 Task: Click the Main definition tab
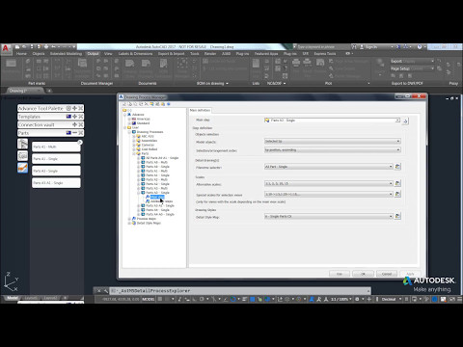[x=200, y=110]
